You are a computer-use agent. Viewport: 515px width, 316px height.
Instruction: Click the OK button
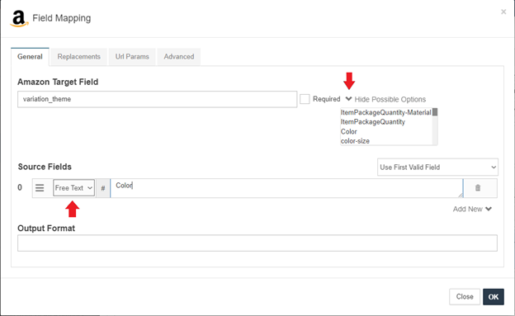point(494,297)
